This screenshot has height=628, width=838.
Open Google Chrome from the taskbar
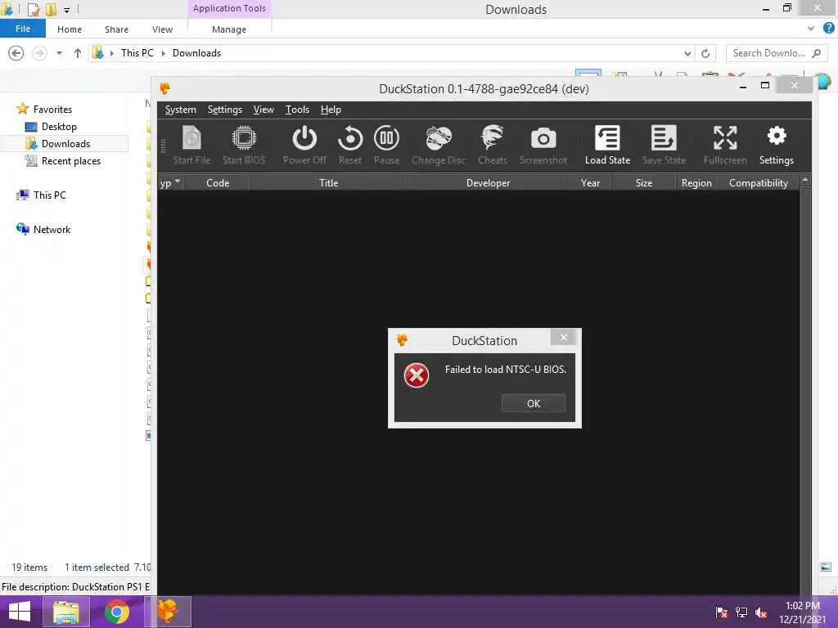[x=116, y=612]
